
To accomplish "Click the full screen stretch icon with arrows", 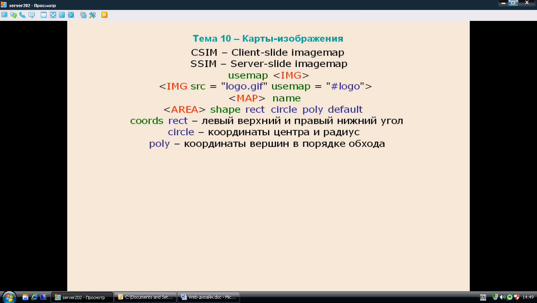I will 71,15.
